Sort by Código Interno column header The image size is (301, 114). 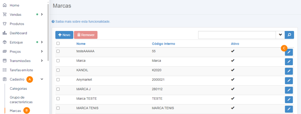[x=163, y=44]
